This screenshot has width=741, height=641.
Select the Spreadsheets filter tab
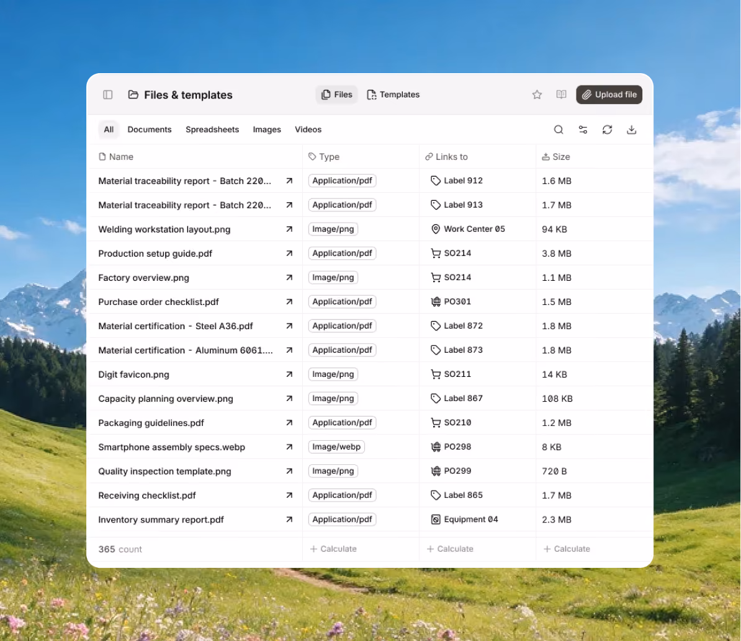click(212, 130)
